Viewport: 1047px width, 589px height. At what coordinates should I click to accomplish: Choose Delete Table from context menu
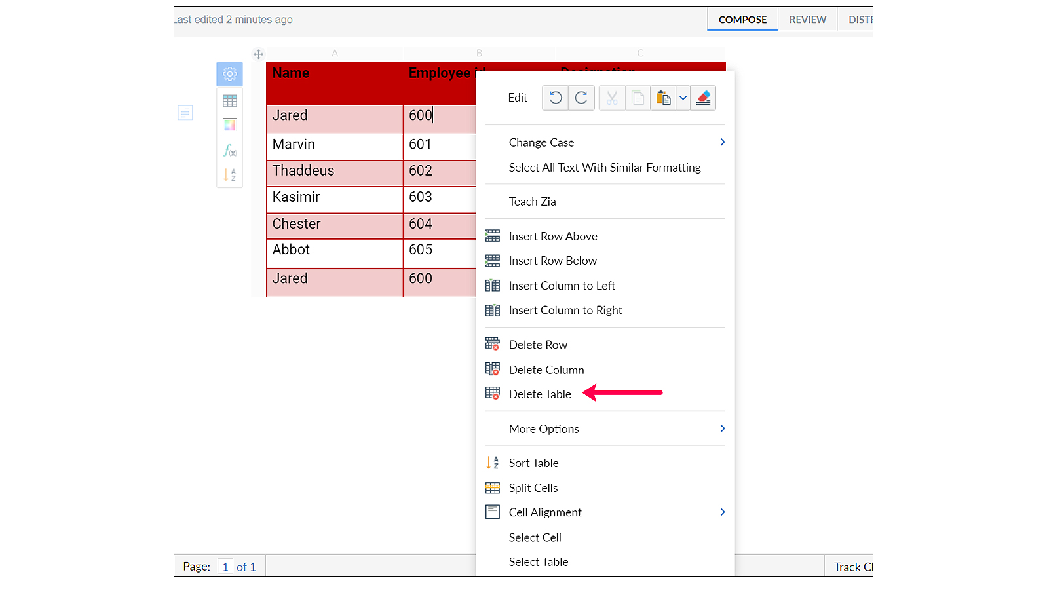[x=540, y=394]
